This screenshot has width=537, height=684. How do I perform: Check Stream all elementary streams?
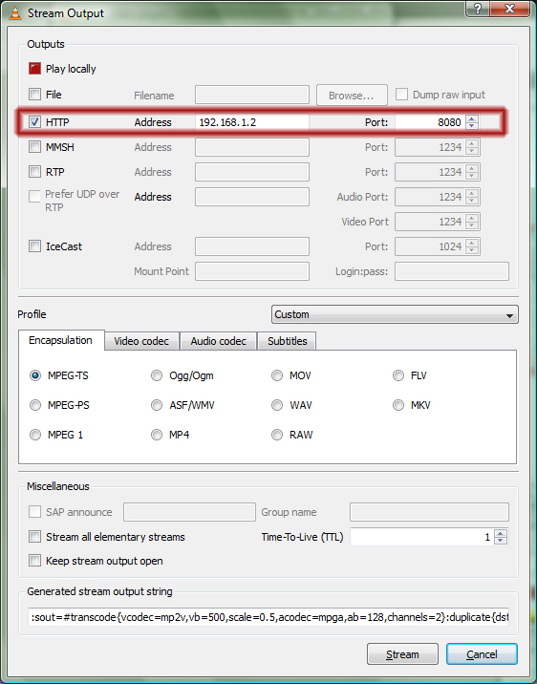[x=35, y=537]
